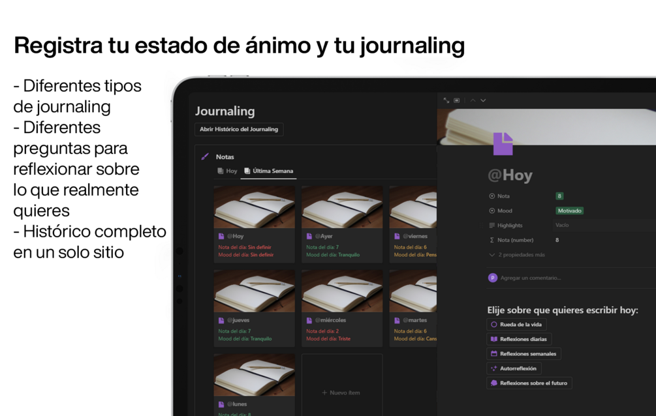
Task: Click Nota del día: 2 under @miércoles
Action: (x=322, y=331)
